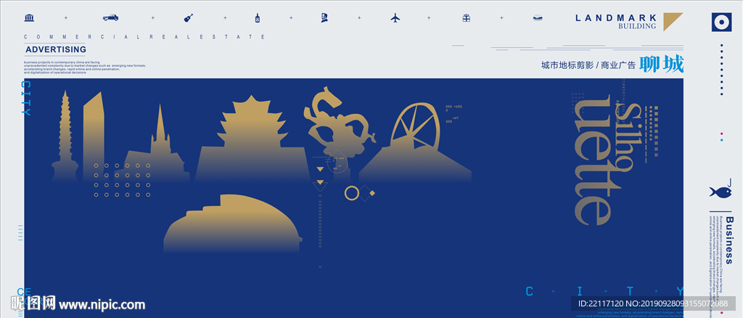Click the small gold diamond shape
Screen dimensions: 743x318
click(x=372, y=193)
